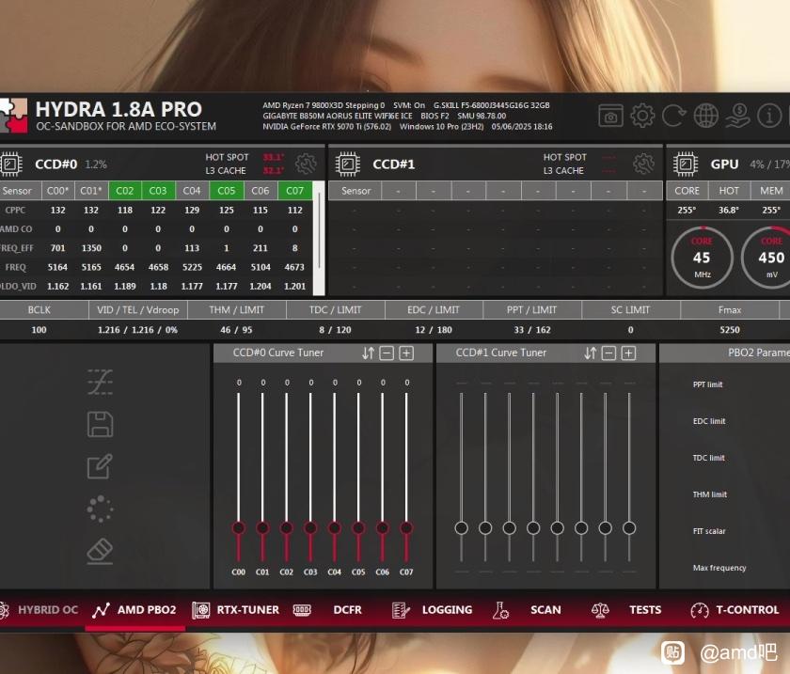Click the eraser icon in left panel
This screenshot has width=790, height=674.
100,551
